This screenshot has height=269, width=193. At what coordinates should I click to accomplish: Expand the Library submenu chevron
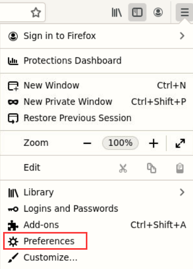[182, 192]
